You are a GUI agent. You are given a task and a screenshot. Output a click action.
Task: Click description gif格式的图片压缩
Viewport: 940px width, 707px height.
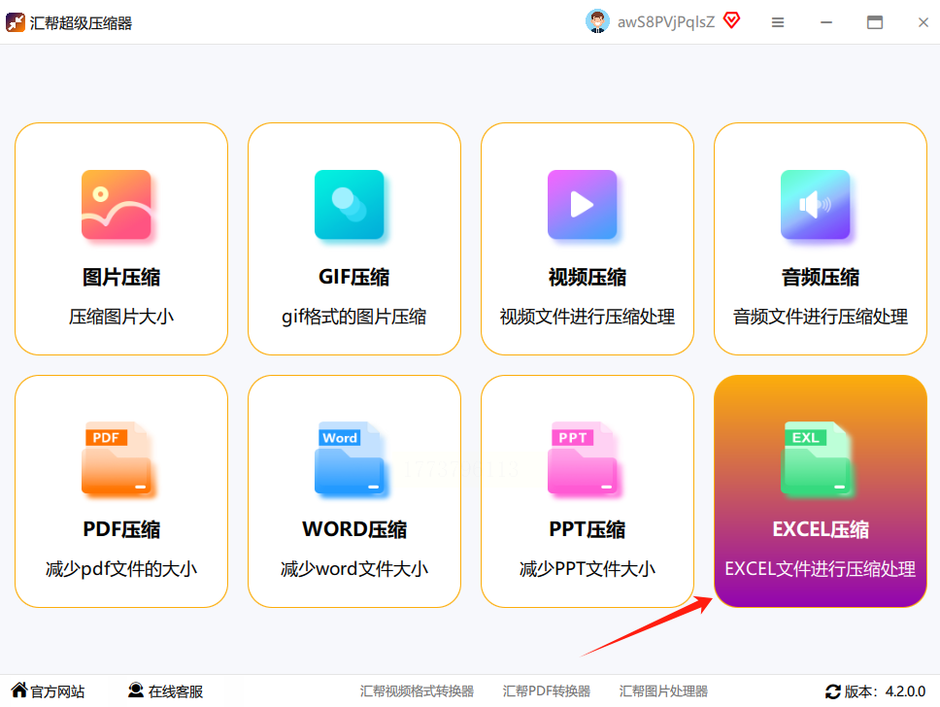tap(353, 316)
